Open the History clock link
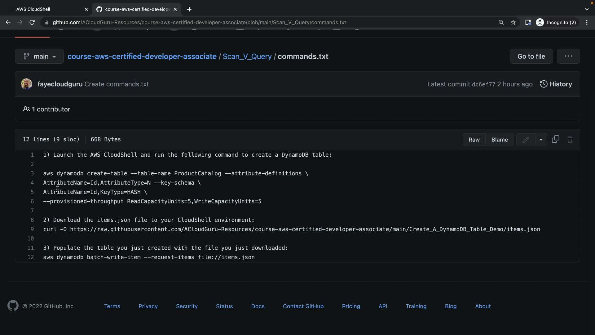Image resolution: width=595 pixels, height=335 pixels. (556, 84)
